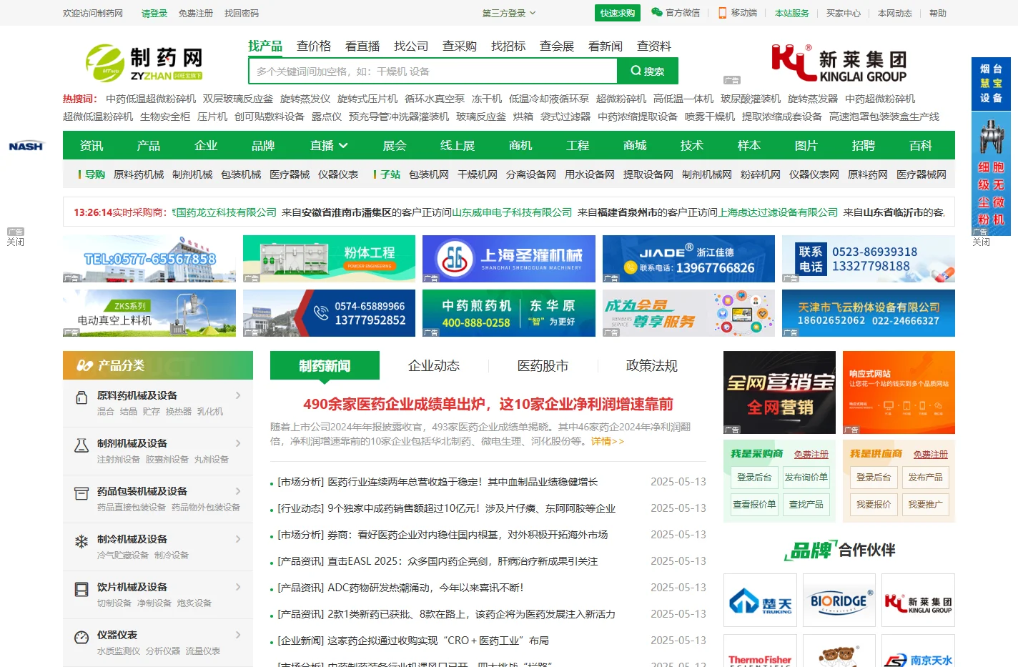
Task: Open the 粉体工程 banner
Action: [x=329, y=259]
